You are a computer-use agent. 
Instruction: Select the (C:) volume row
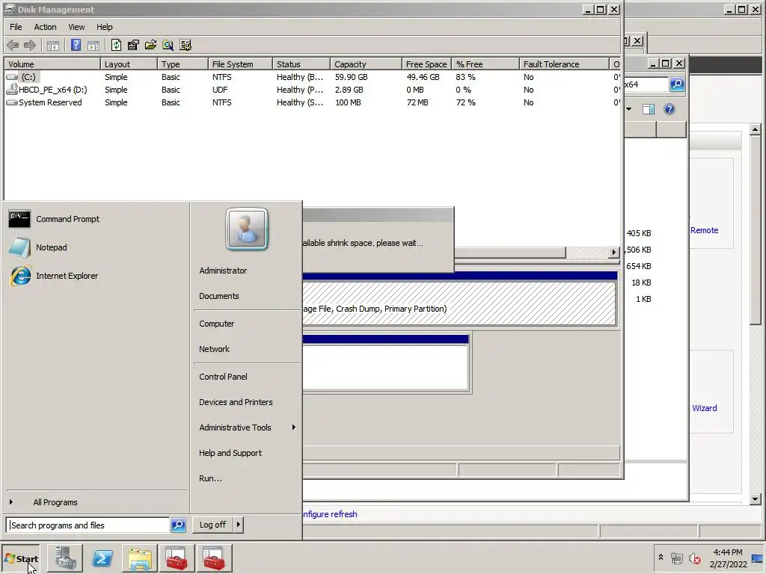(x=313, y=77)
